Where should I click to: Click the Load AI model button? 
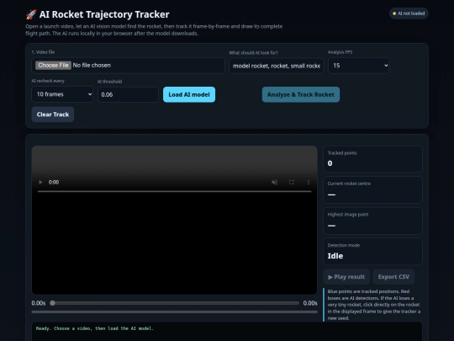click(189, 94)
